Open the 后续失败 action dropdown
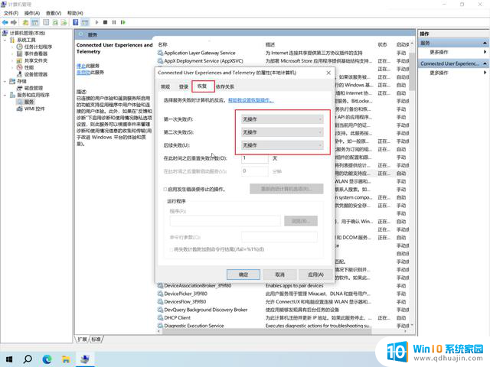Image resolution: width=490 pixels, height=367 pixels. click(283, 145)
